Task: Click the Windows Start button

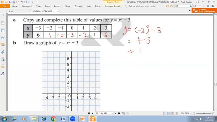Action: (x=4, y=119)
